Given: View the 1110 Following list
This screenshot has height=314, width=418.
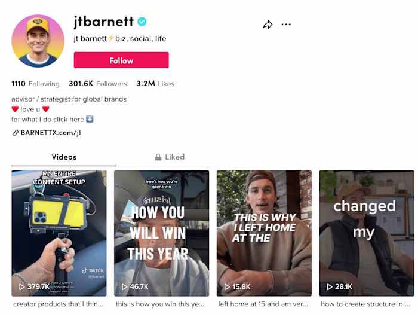Looking at the screenshot, I should pyautogui.click(x=36, y=84).
